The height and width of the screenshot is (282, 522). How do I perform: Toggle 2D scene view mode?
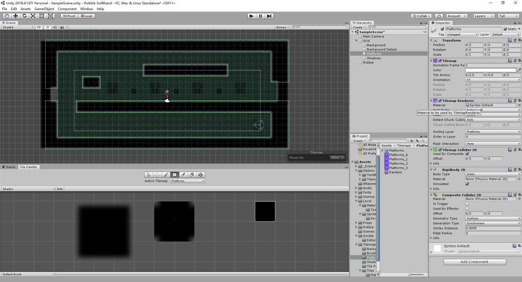pos(39,27)
